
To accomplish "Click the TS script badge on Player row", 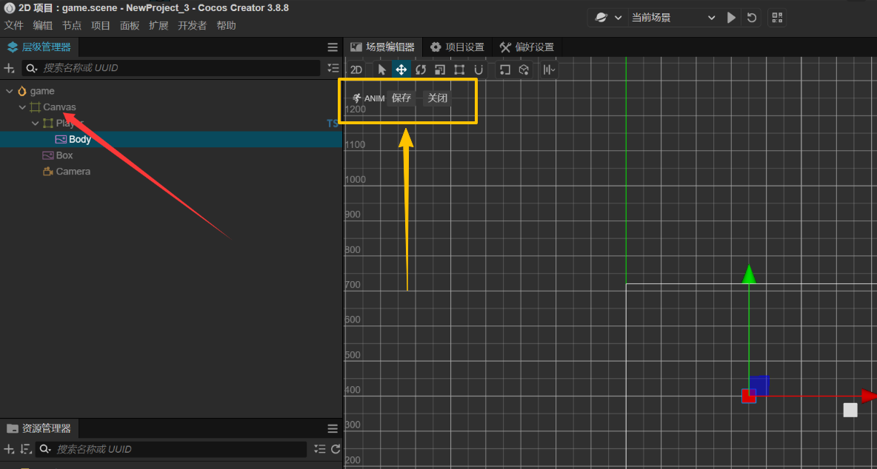I will [333, 124].
